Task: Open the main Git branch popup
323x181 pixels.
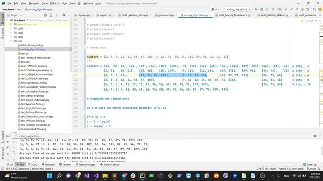Action: click(311, 169)
